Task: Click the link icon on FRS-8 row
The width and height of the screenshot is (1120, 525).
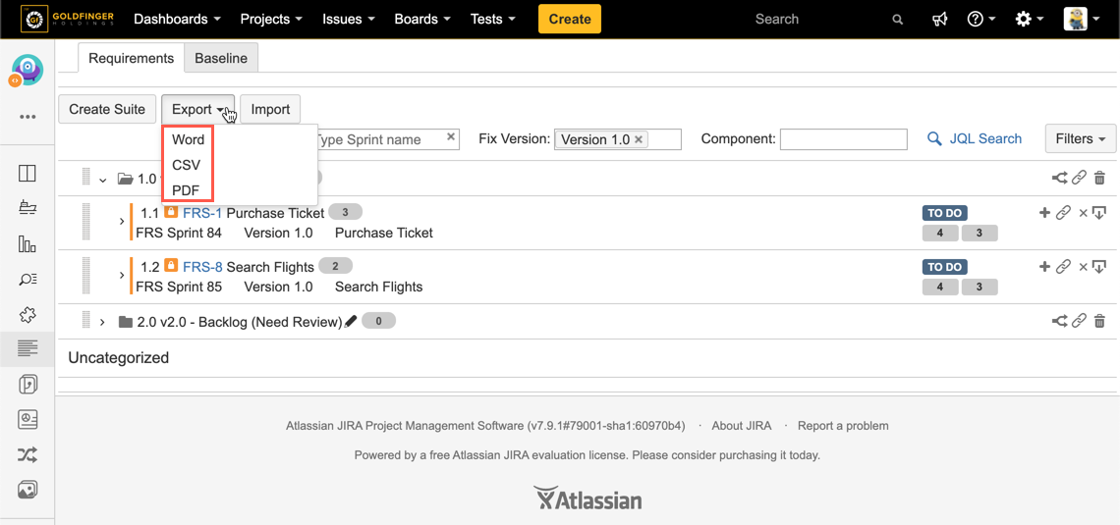Action: click(1063, 267)
